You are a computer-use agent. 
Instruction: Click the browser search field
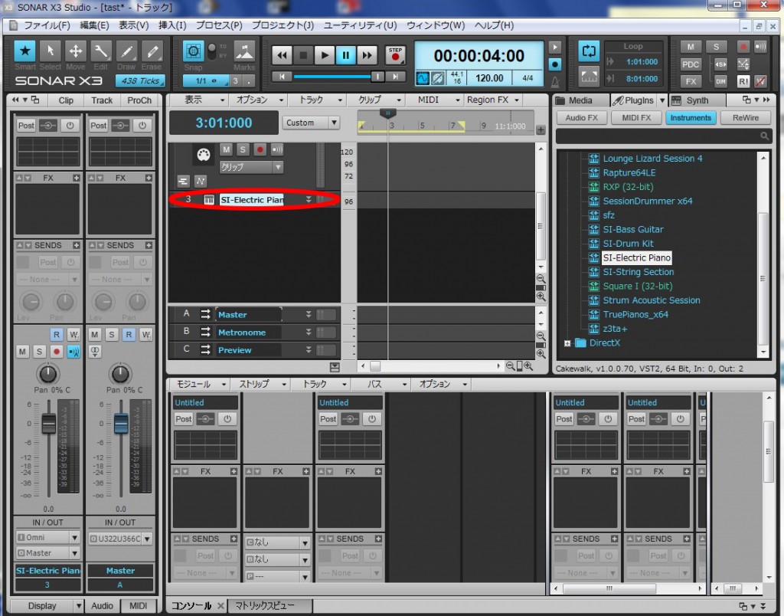pyautogui.click(x=662, y=136)
